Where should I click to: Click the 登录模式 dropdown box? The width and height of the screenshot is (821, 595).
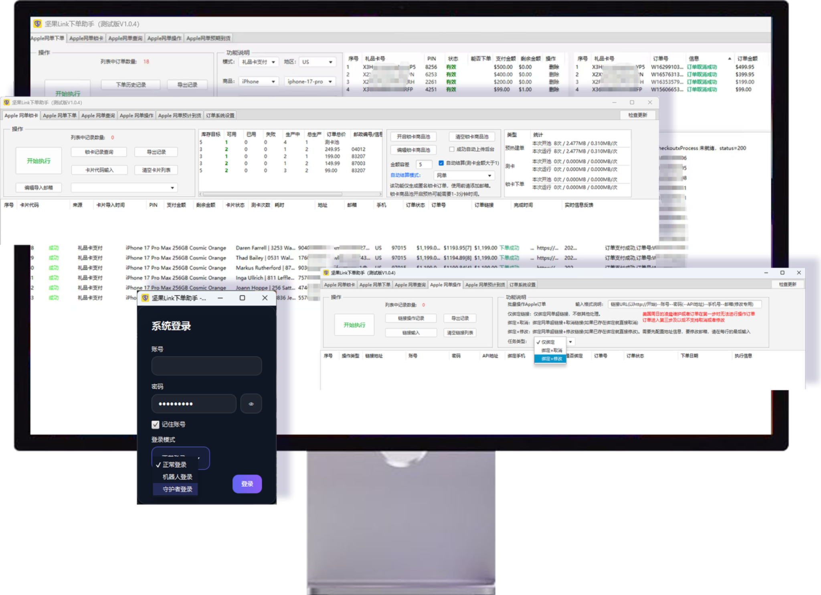[180, 457]
